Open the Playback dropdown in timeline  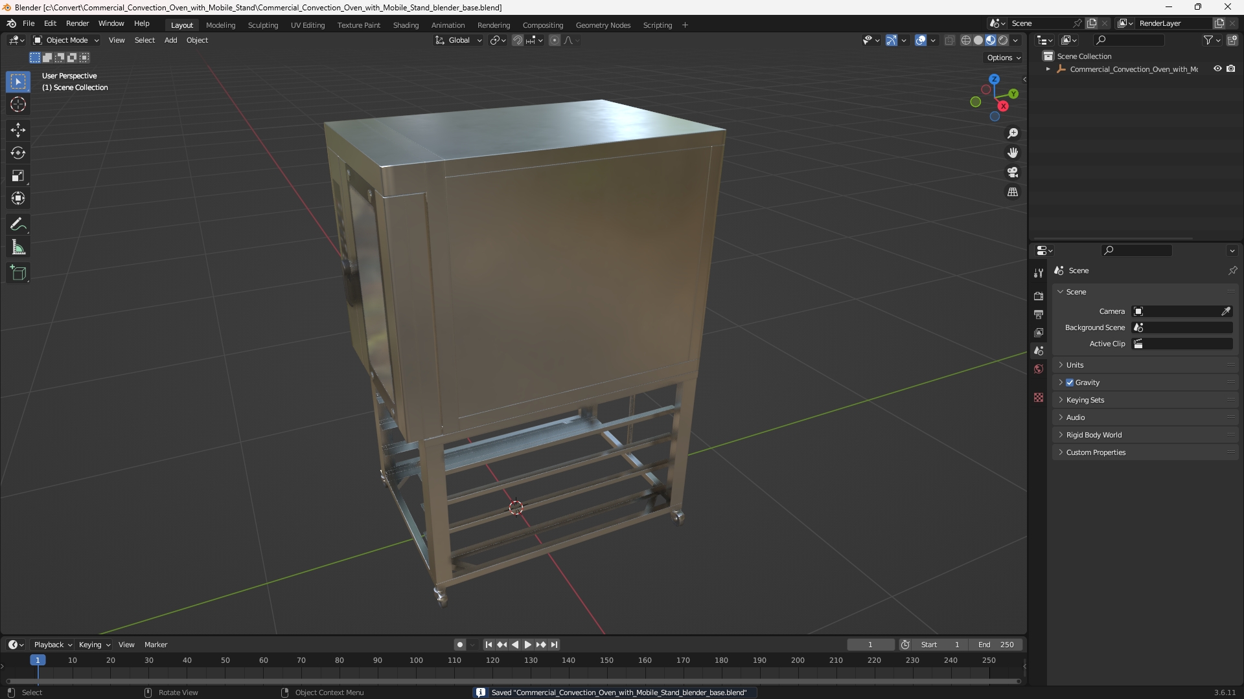(52, 645)
